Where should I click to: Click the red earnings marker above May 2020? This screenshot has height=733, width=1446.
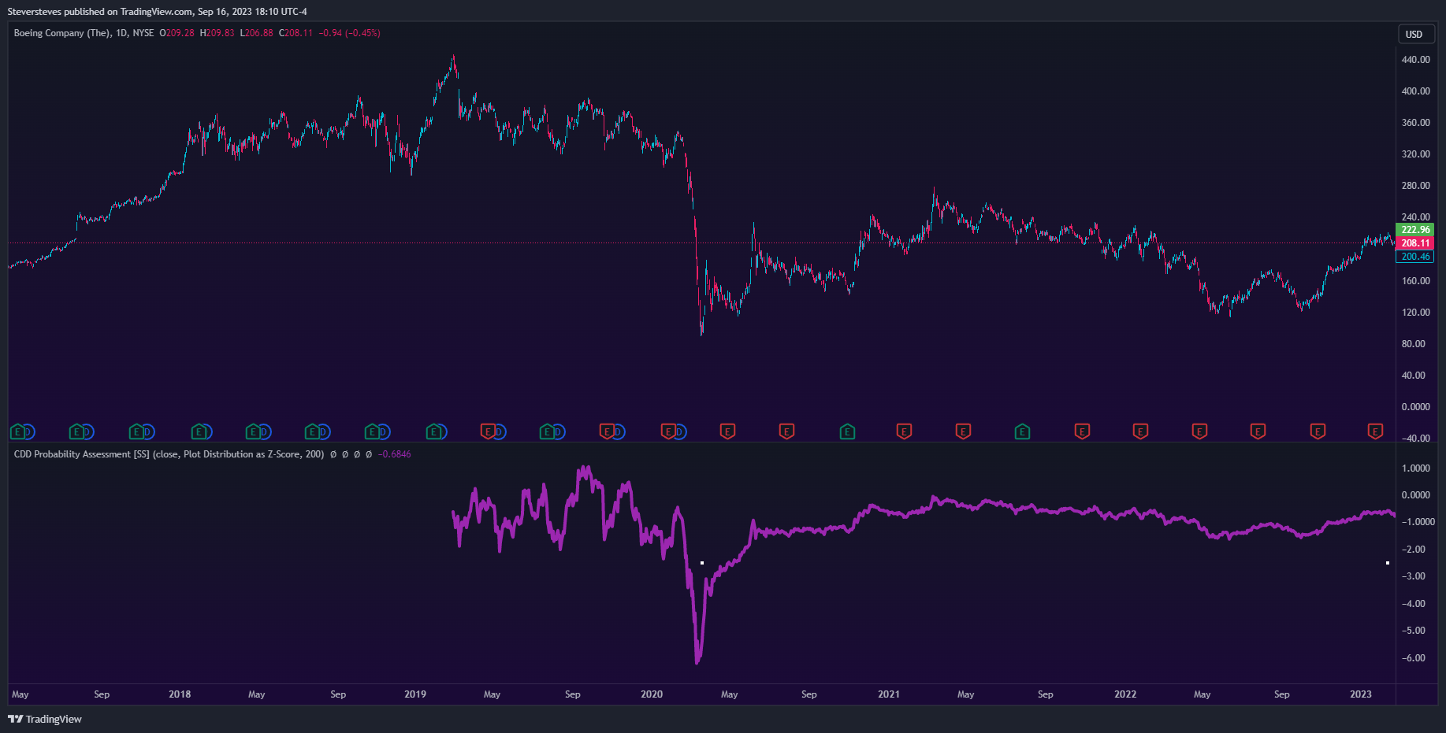728,431
